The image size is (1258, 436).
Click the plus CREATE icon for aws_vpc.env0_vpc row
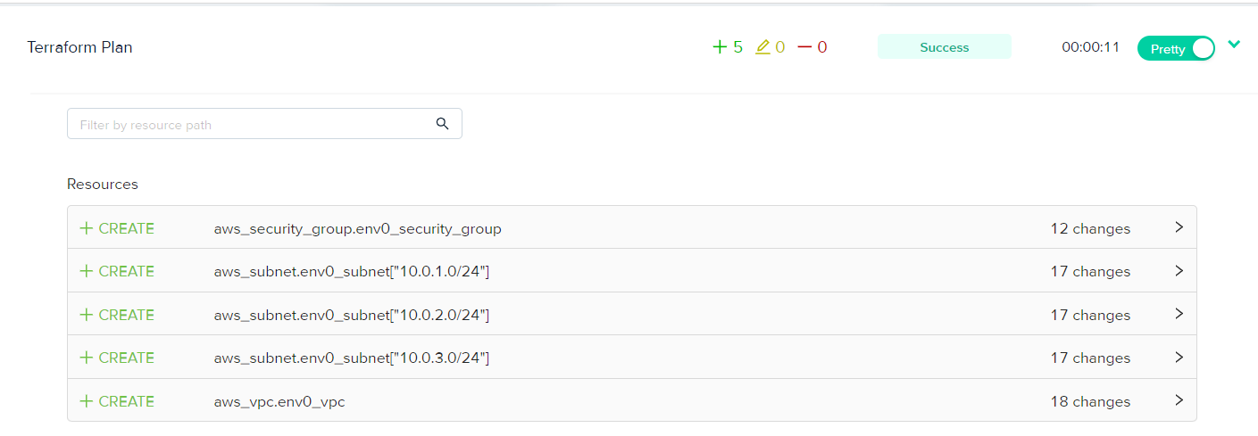pyautogui.click(x=87, y=401)
